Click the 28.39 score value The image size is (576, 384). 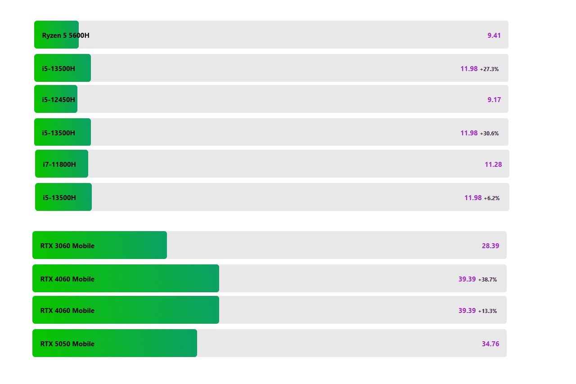click(490, 246)
